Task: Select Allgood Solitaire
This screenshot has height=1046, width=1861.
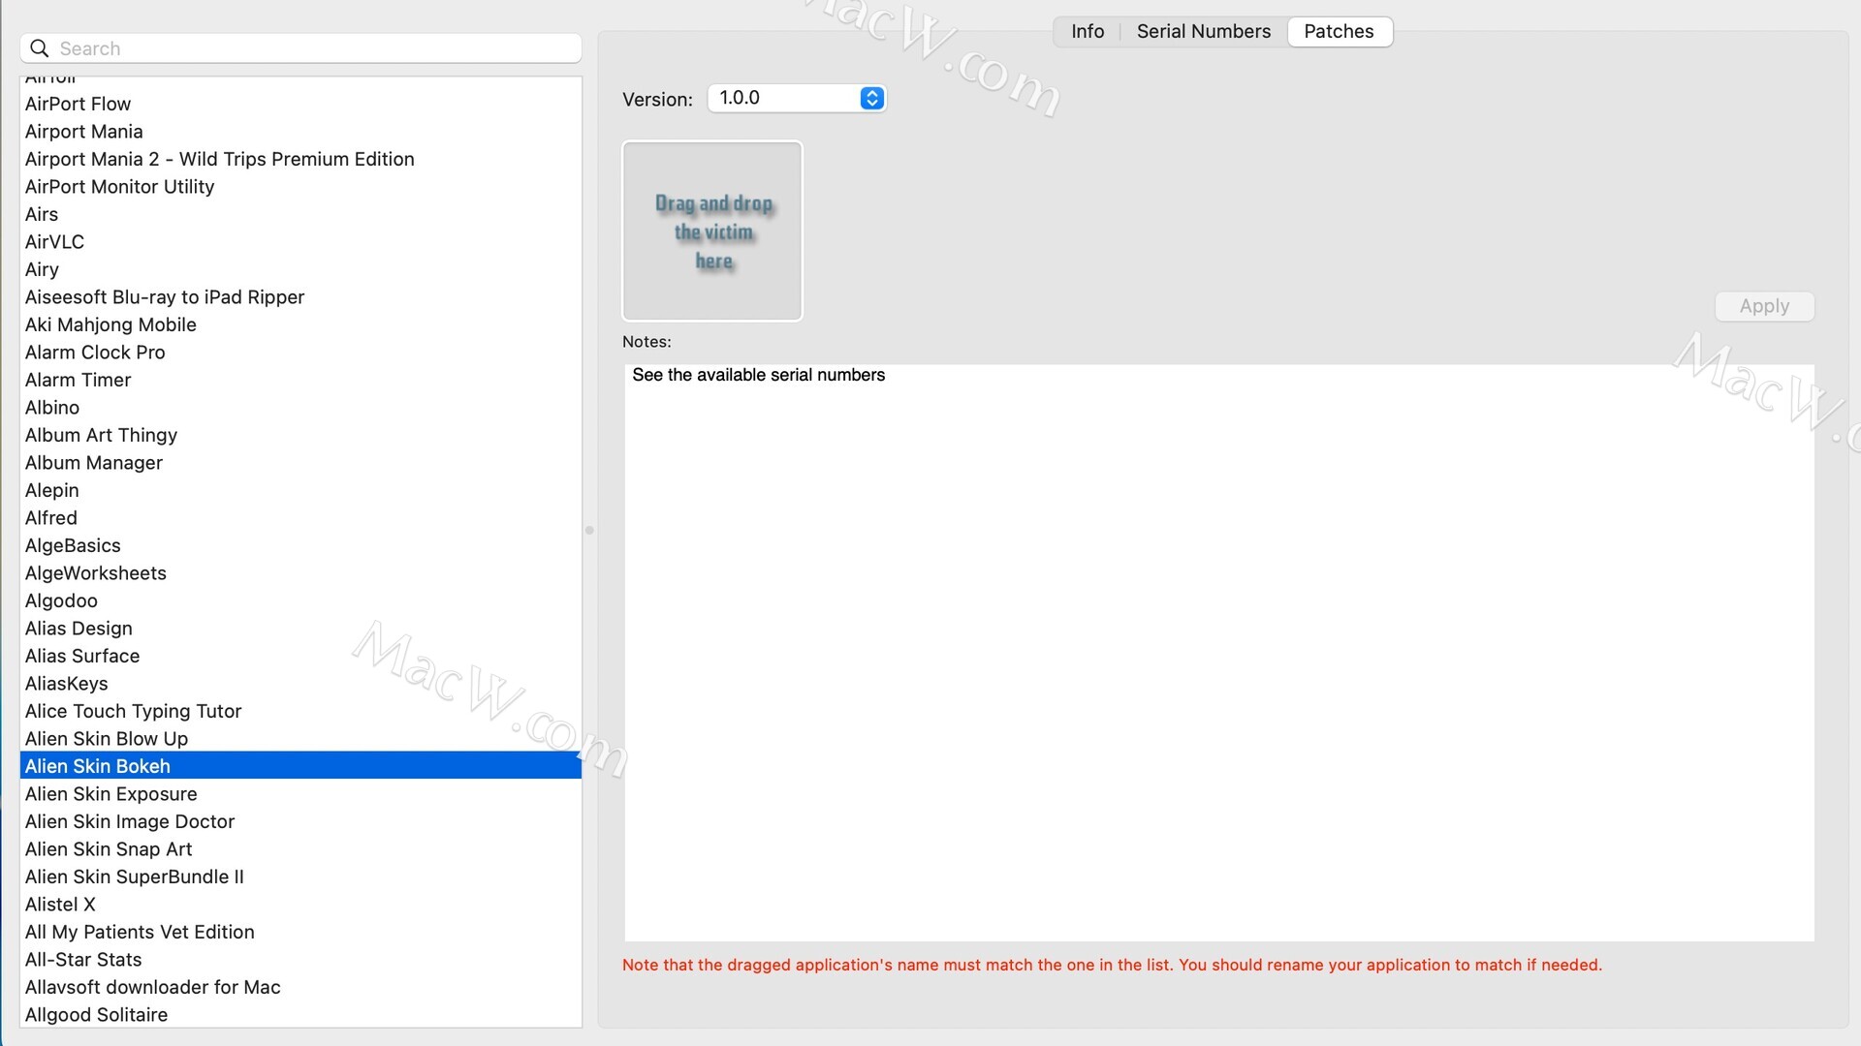Action: 300,1014
